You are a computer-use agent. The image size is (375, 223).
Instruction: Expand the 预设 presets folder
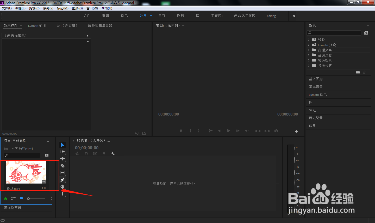pyautogui.click(x=309, y=39)
